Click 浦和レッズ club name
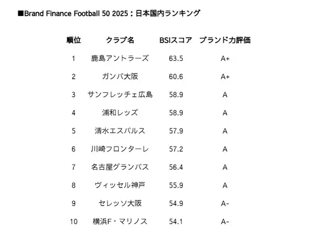The image size is (317, 236). click(x=120, y=112)
